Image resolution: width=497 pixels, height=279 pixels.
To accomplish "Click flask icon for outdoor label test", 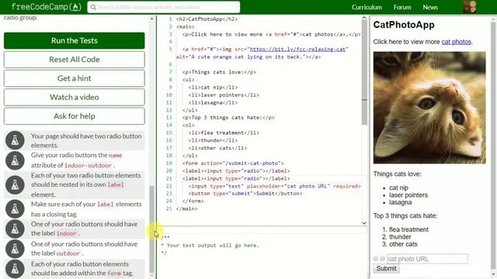I will click(15, 249).
